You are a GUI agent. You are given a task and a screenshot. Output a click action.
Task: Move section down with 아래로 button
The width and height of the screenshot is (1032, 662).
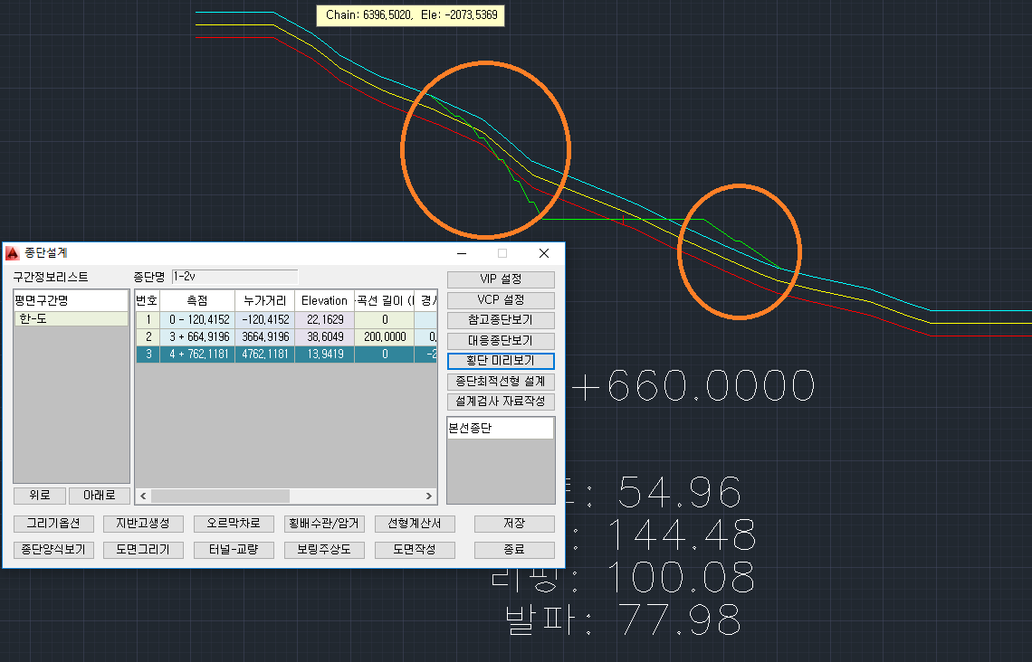pyautogui.click(x=99, y=496)
